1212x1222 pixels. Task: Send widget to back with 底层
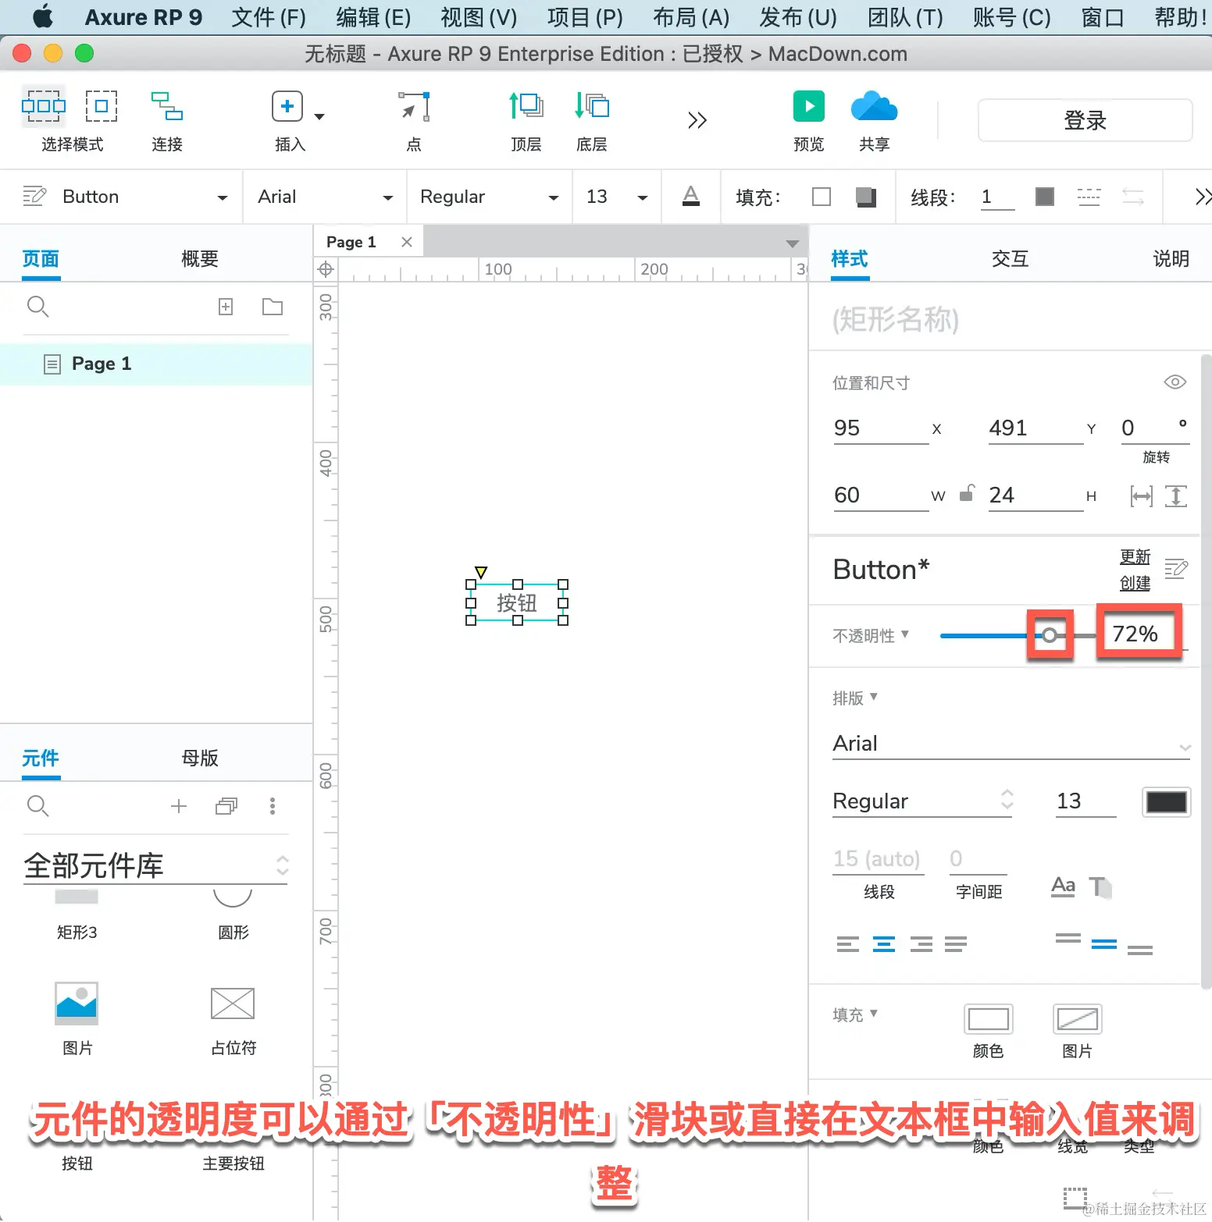point(592,105)
